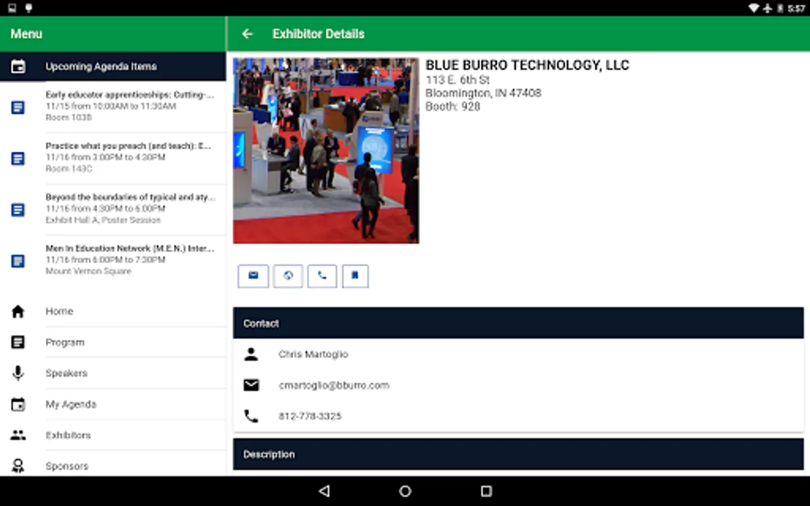Open the Exhibitors menu item
This screenshot has height=506, width=810.
pos(113,435)
